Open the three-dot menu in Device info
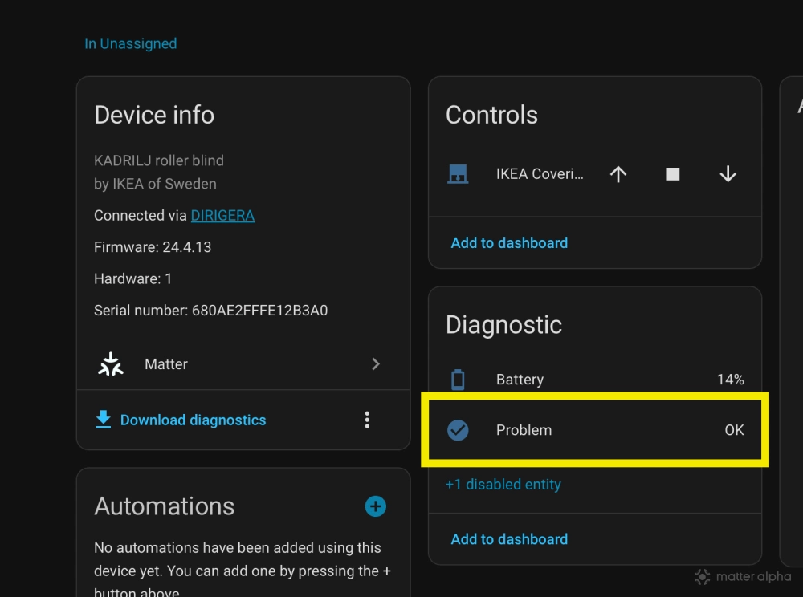 coord(367,420)
